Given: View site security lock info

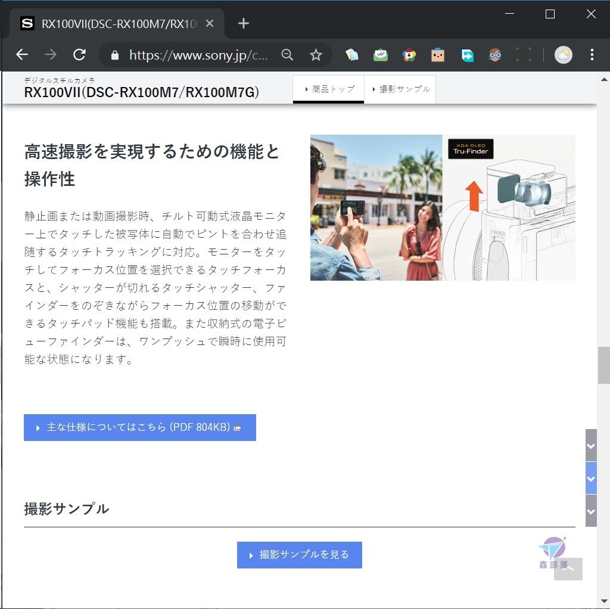Looking at the screenshot, I should pyautogui.click(x=115, y=55).
